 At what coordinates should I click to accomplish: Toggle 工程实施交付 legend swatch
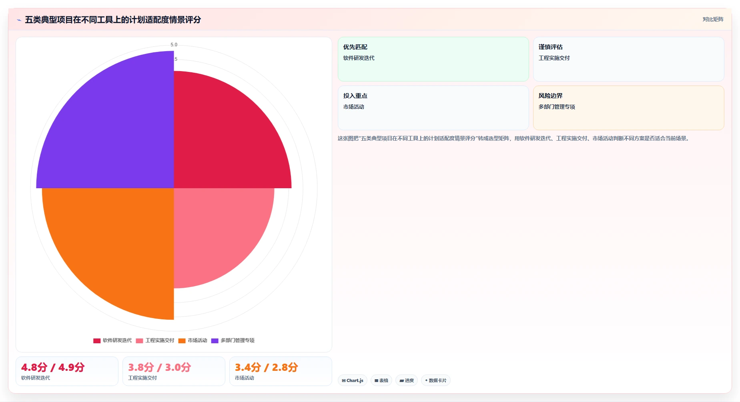(x=139, y=340)
